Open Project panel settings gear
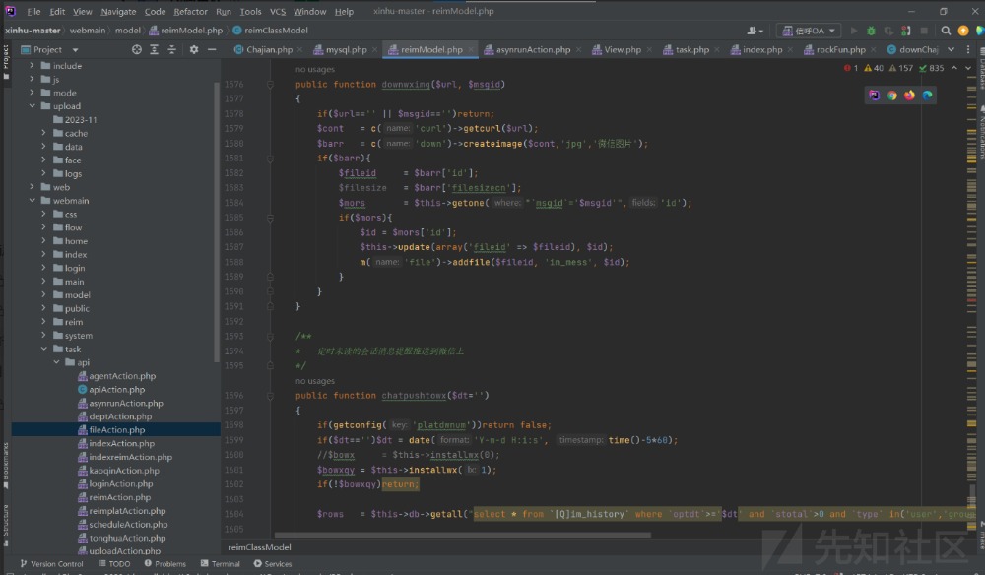The width and height of the screenshot is (985, 575). pyautogui.click(x=194, y=49)
